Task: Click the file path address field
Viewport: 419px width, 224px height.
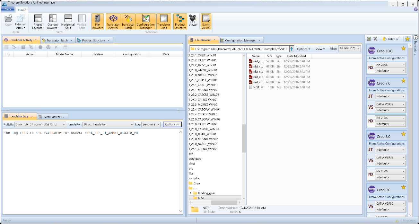Action: pyautogui.click(x=239, y=49)
